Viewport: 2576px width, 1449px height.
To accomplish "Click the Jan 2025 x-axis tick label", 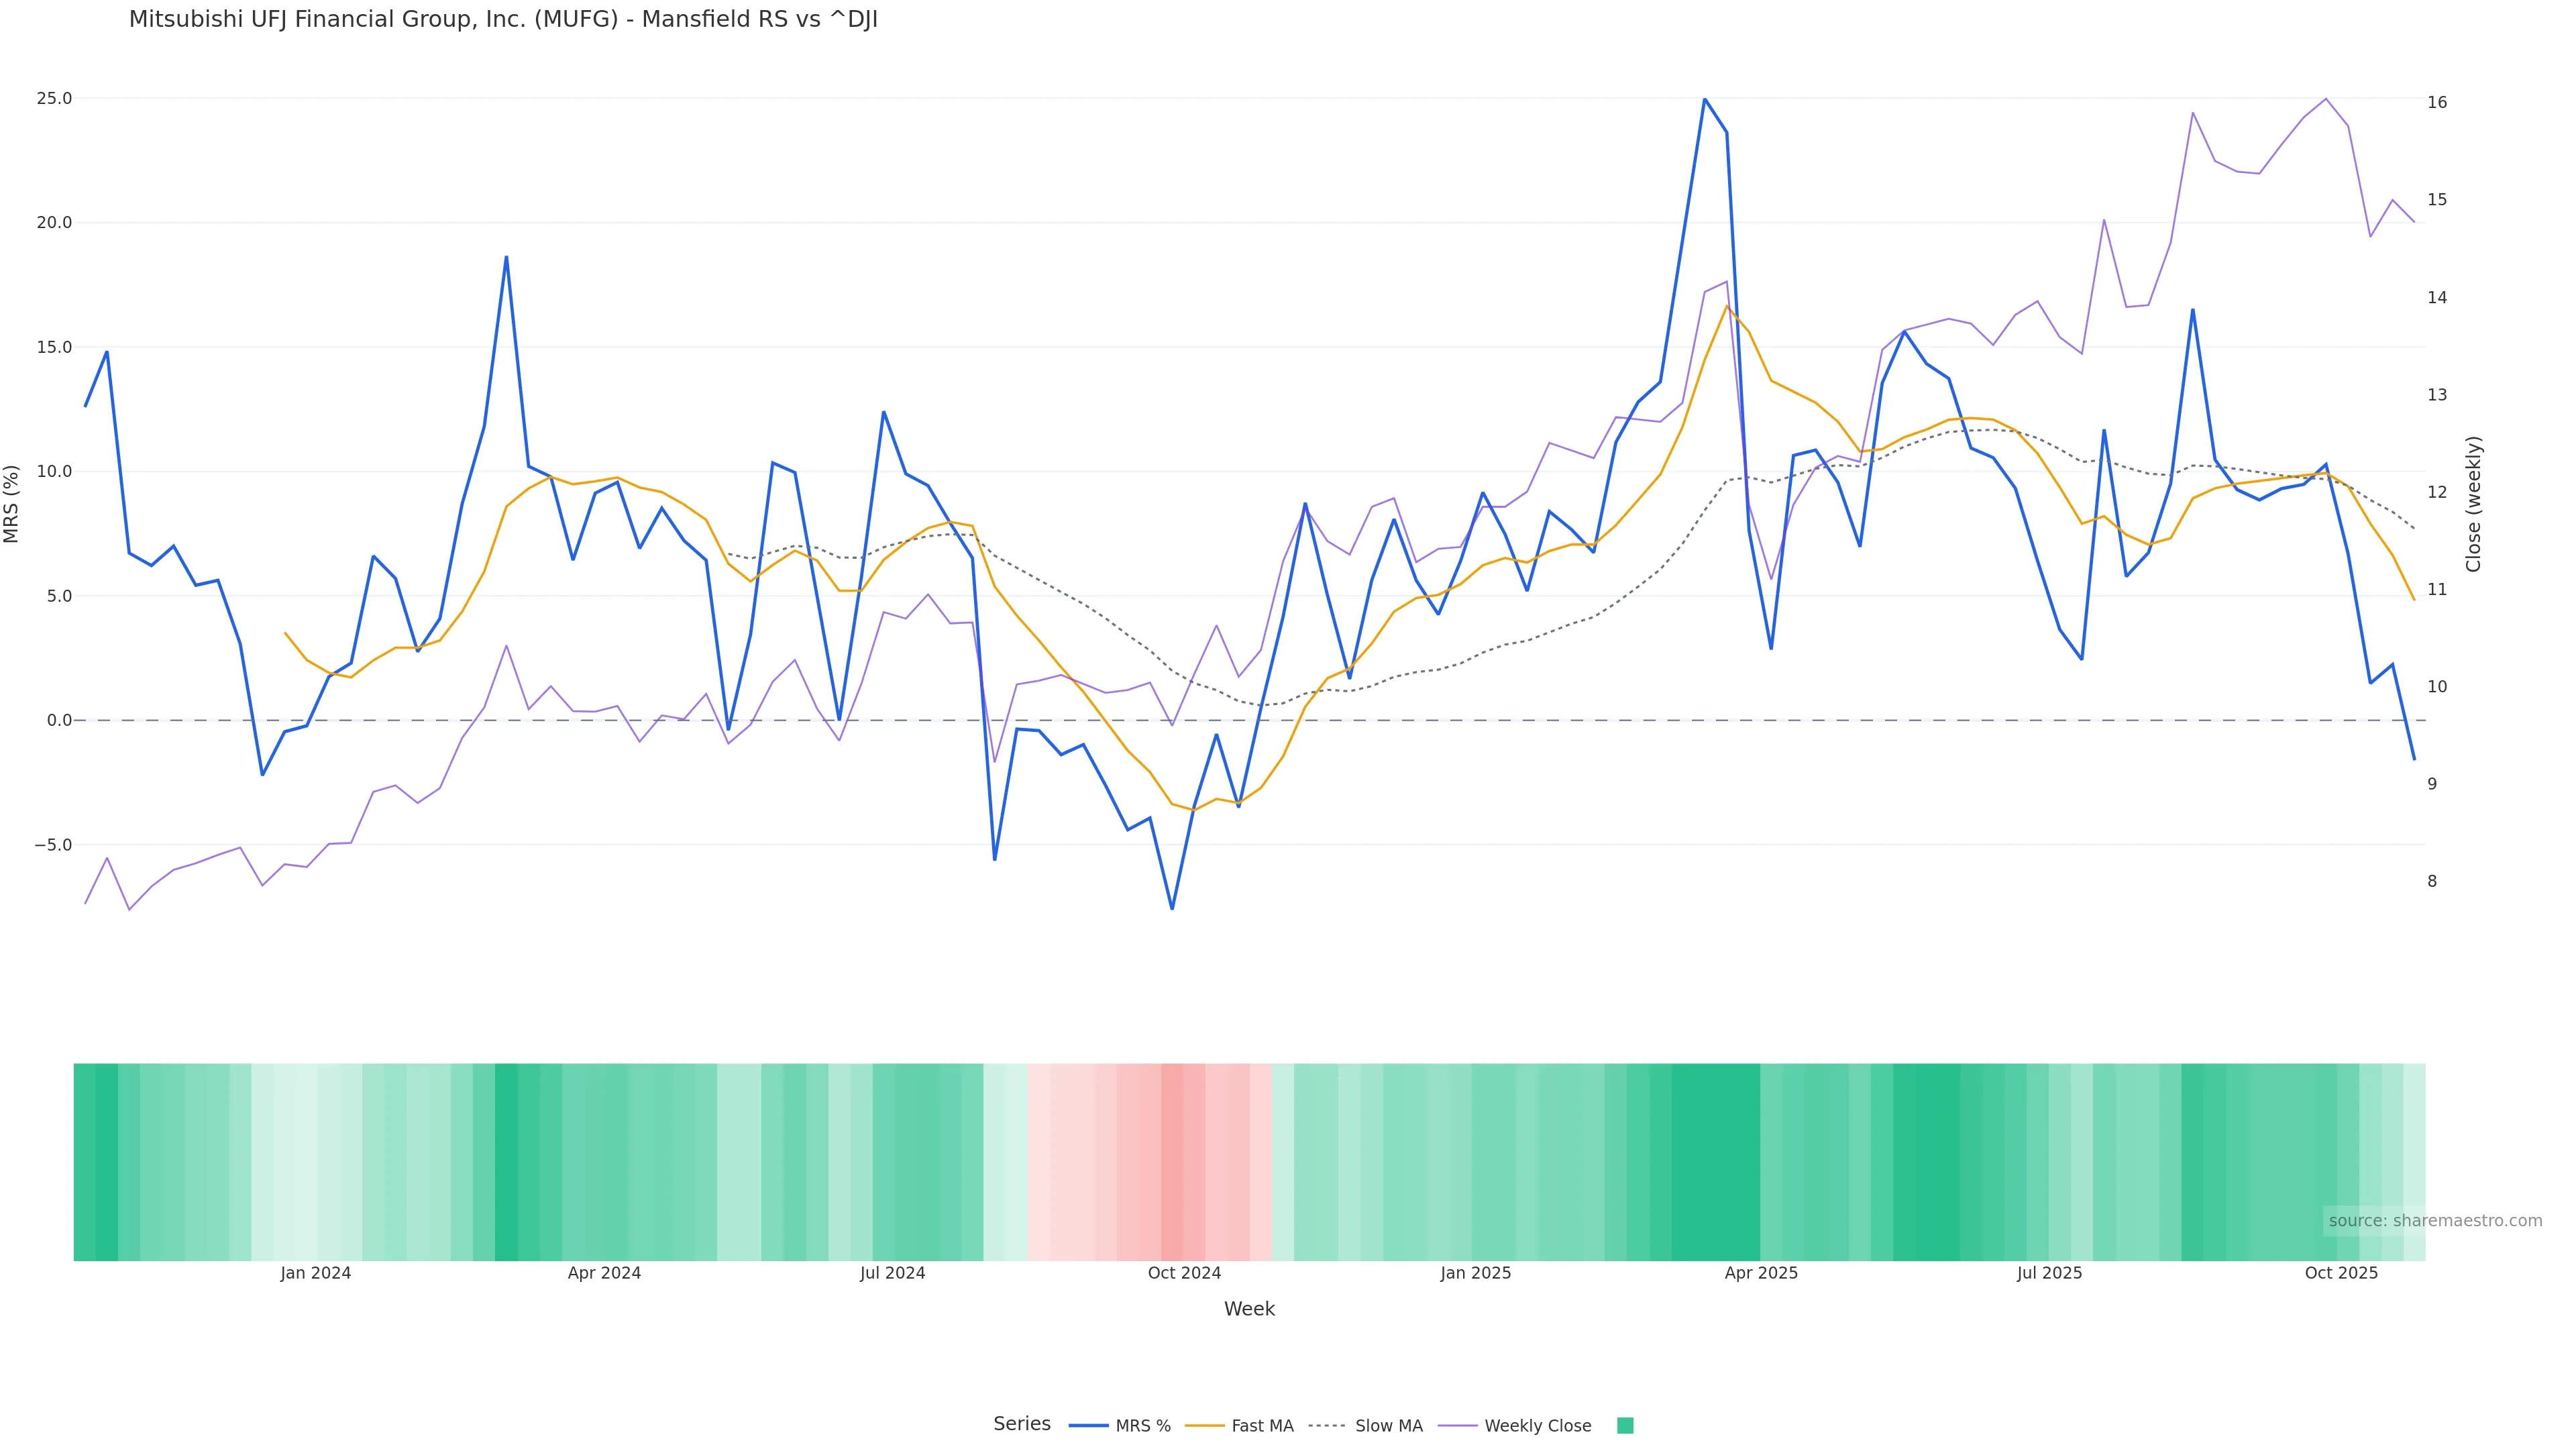I will [x=1475, y=1273].
